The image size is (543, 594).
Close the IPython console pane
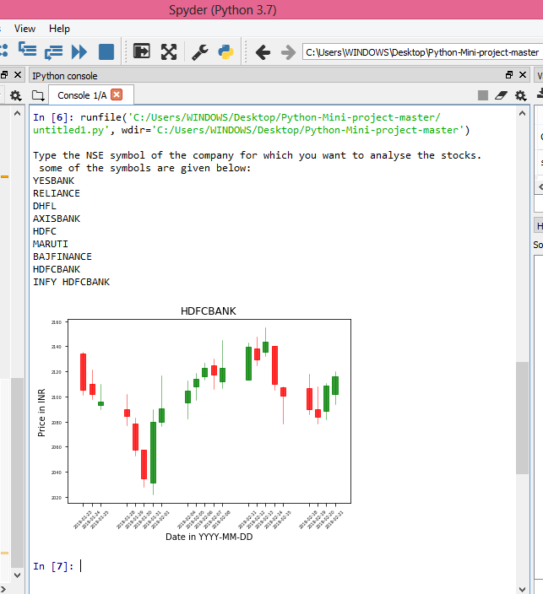[522, 76]
